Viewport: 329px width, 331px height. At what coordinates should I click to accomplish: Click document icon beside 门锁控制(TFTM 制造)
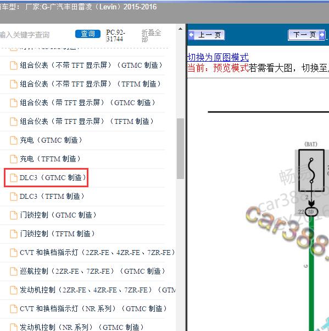pos(14,234)
